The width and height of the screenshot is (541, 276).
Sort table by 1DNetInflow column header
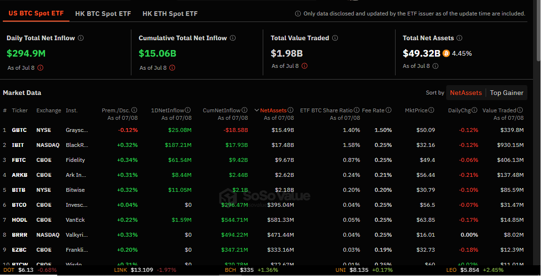coord(168,110)
